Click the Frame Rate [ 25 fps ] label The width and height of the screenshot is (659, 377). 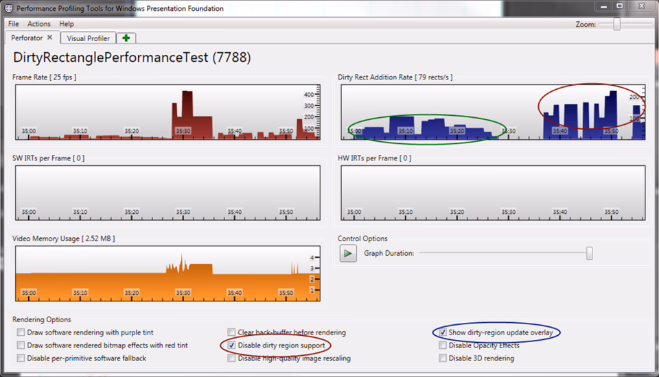[44, 77]
